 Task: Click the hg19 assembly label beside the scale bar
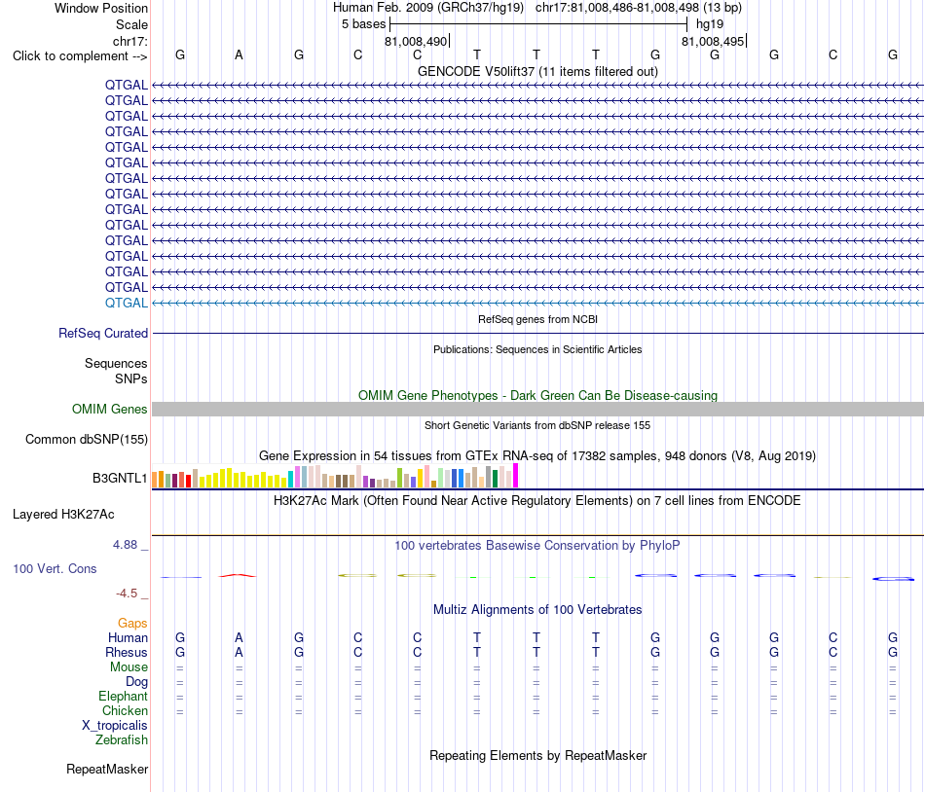click(710, 24)
